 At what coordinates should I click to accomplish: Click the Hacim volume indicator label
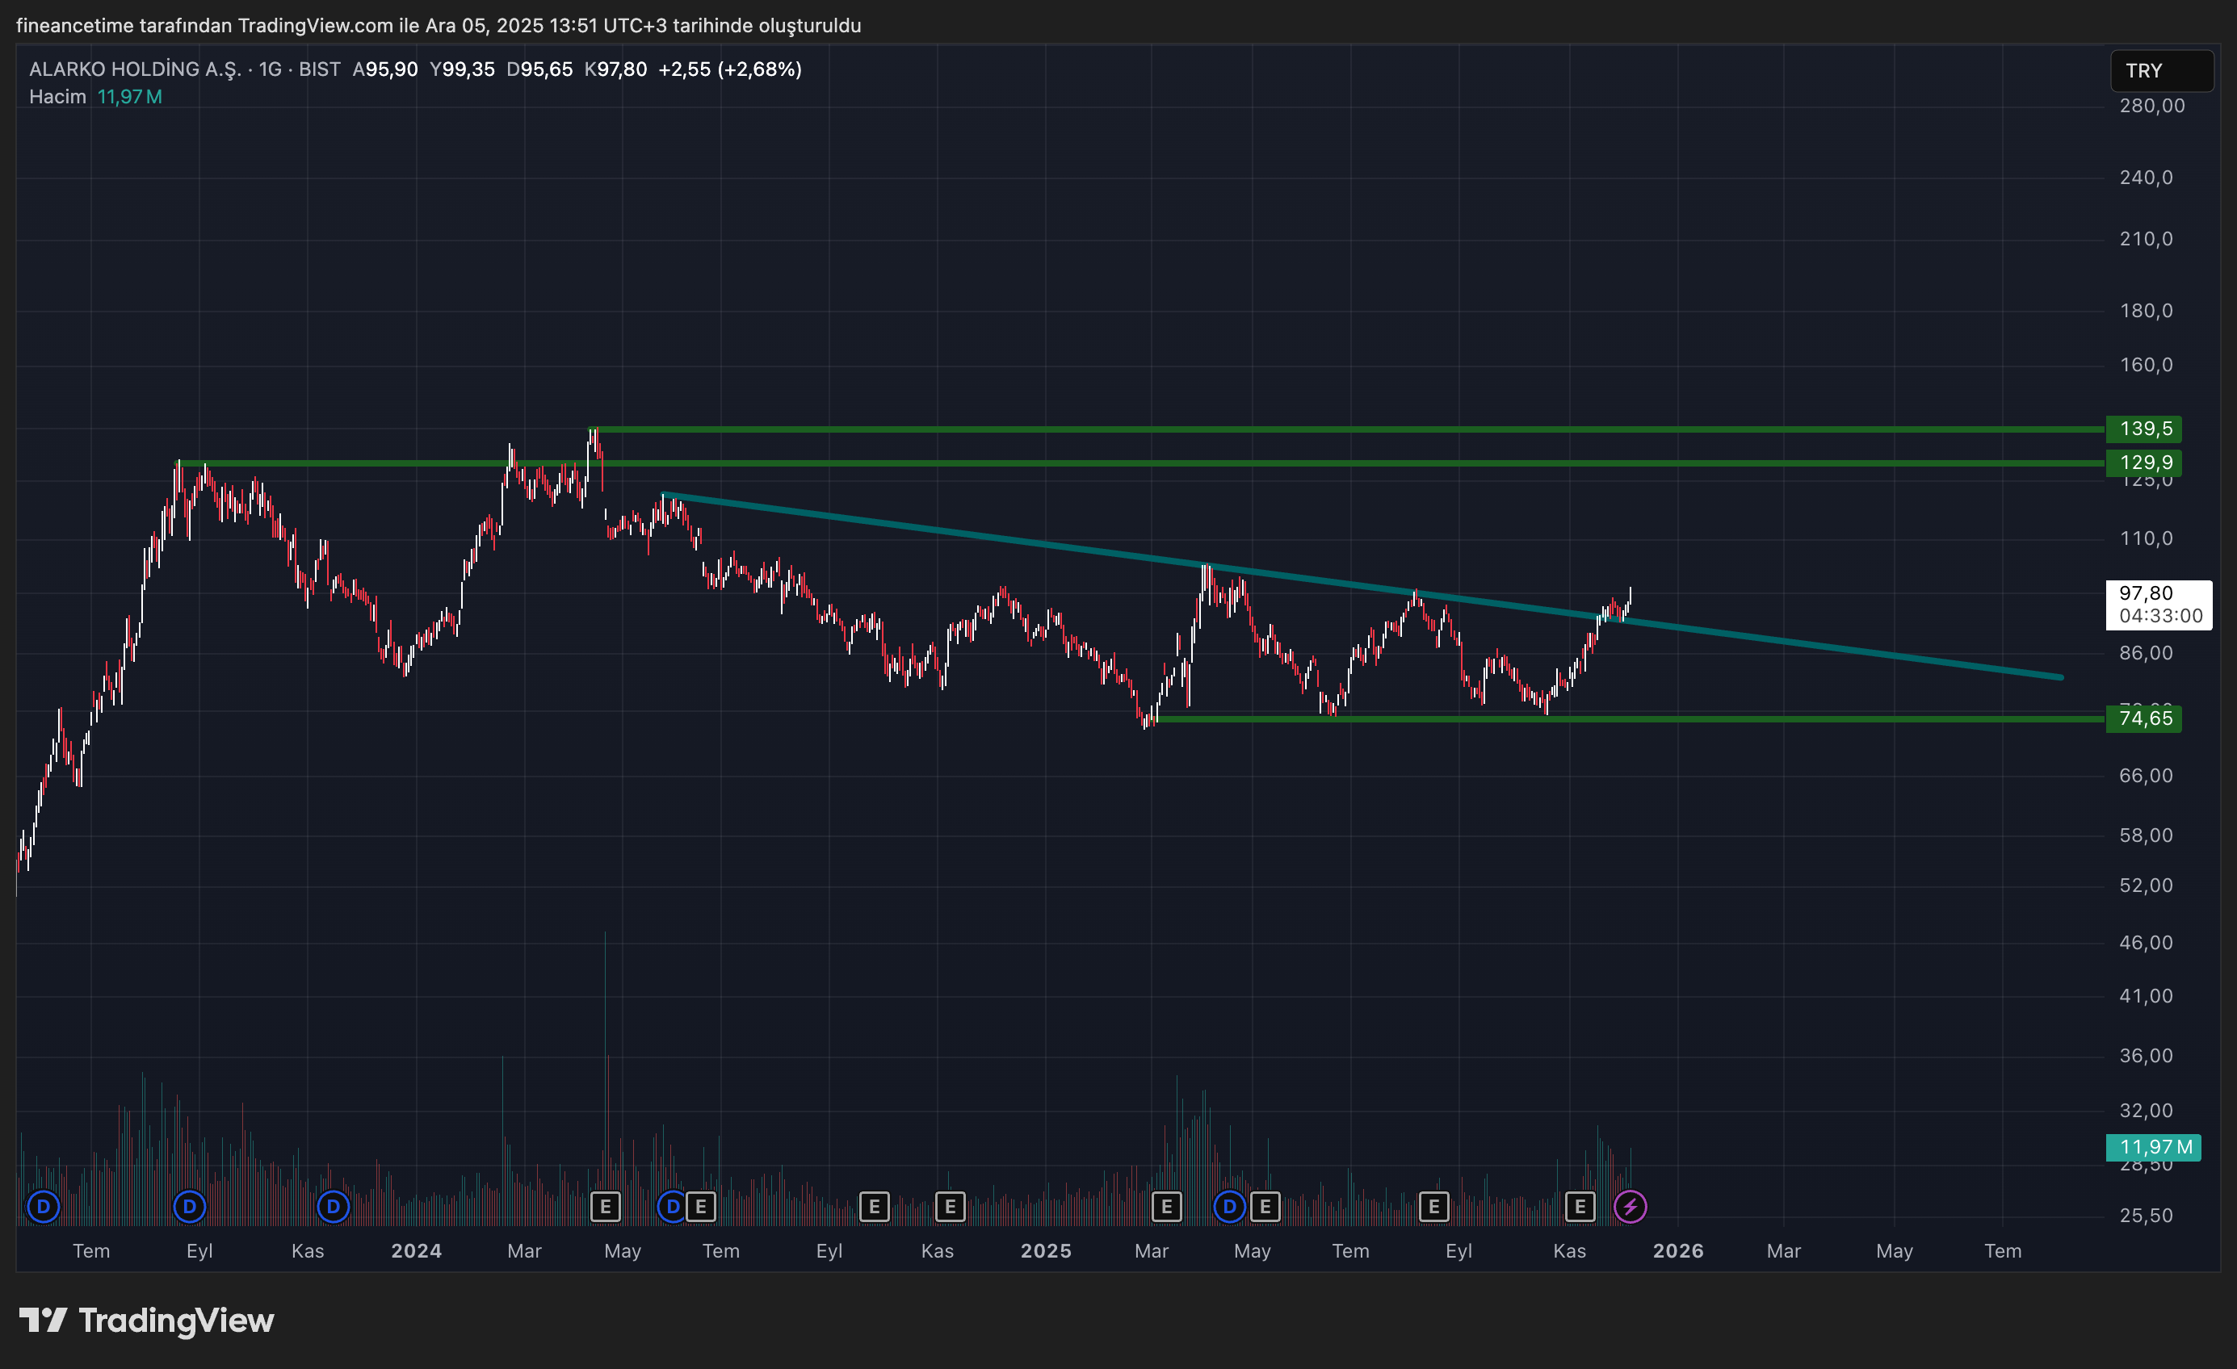(x=57, y=96)
